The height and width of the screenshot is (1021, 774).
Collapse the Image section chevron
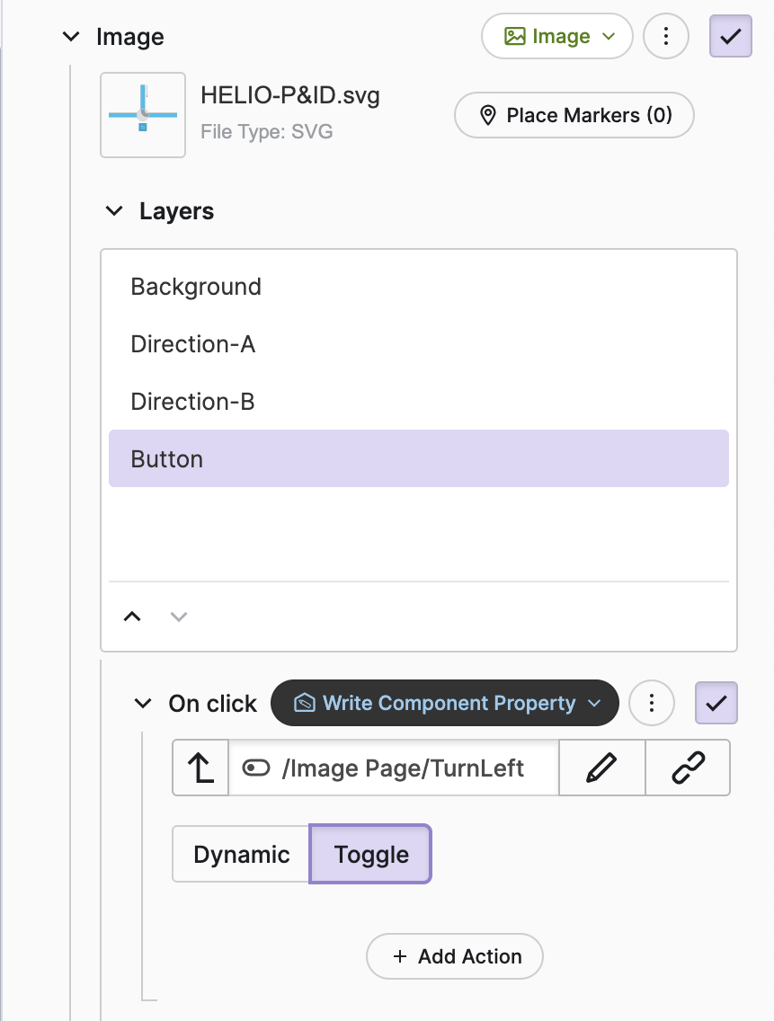[70, 37]
